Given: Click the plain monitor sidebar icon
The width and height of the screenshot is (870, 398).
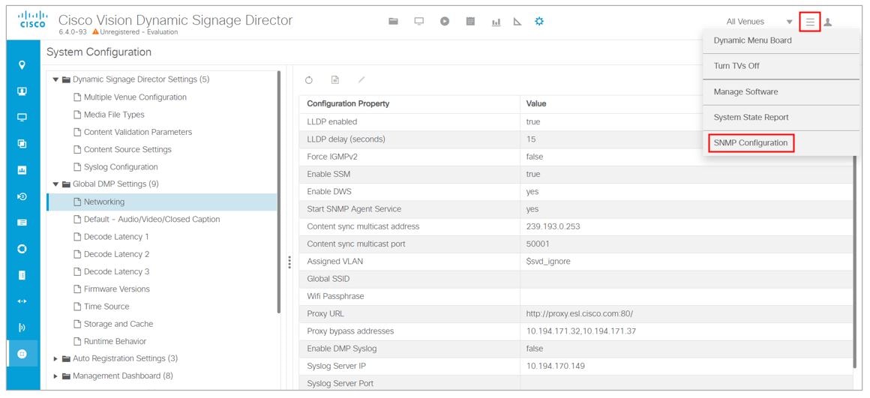Looking at the screenshot, I should tap(22, 118).
